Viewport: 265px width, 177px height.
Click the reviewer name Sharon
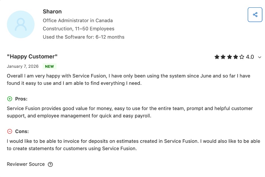[52, 12]
